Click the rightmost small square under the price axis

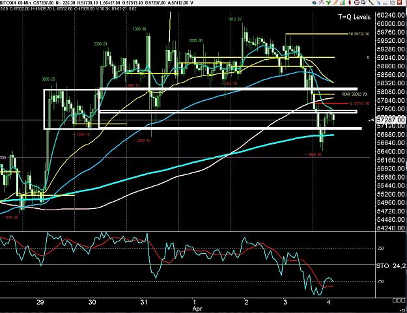[403, 300]
